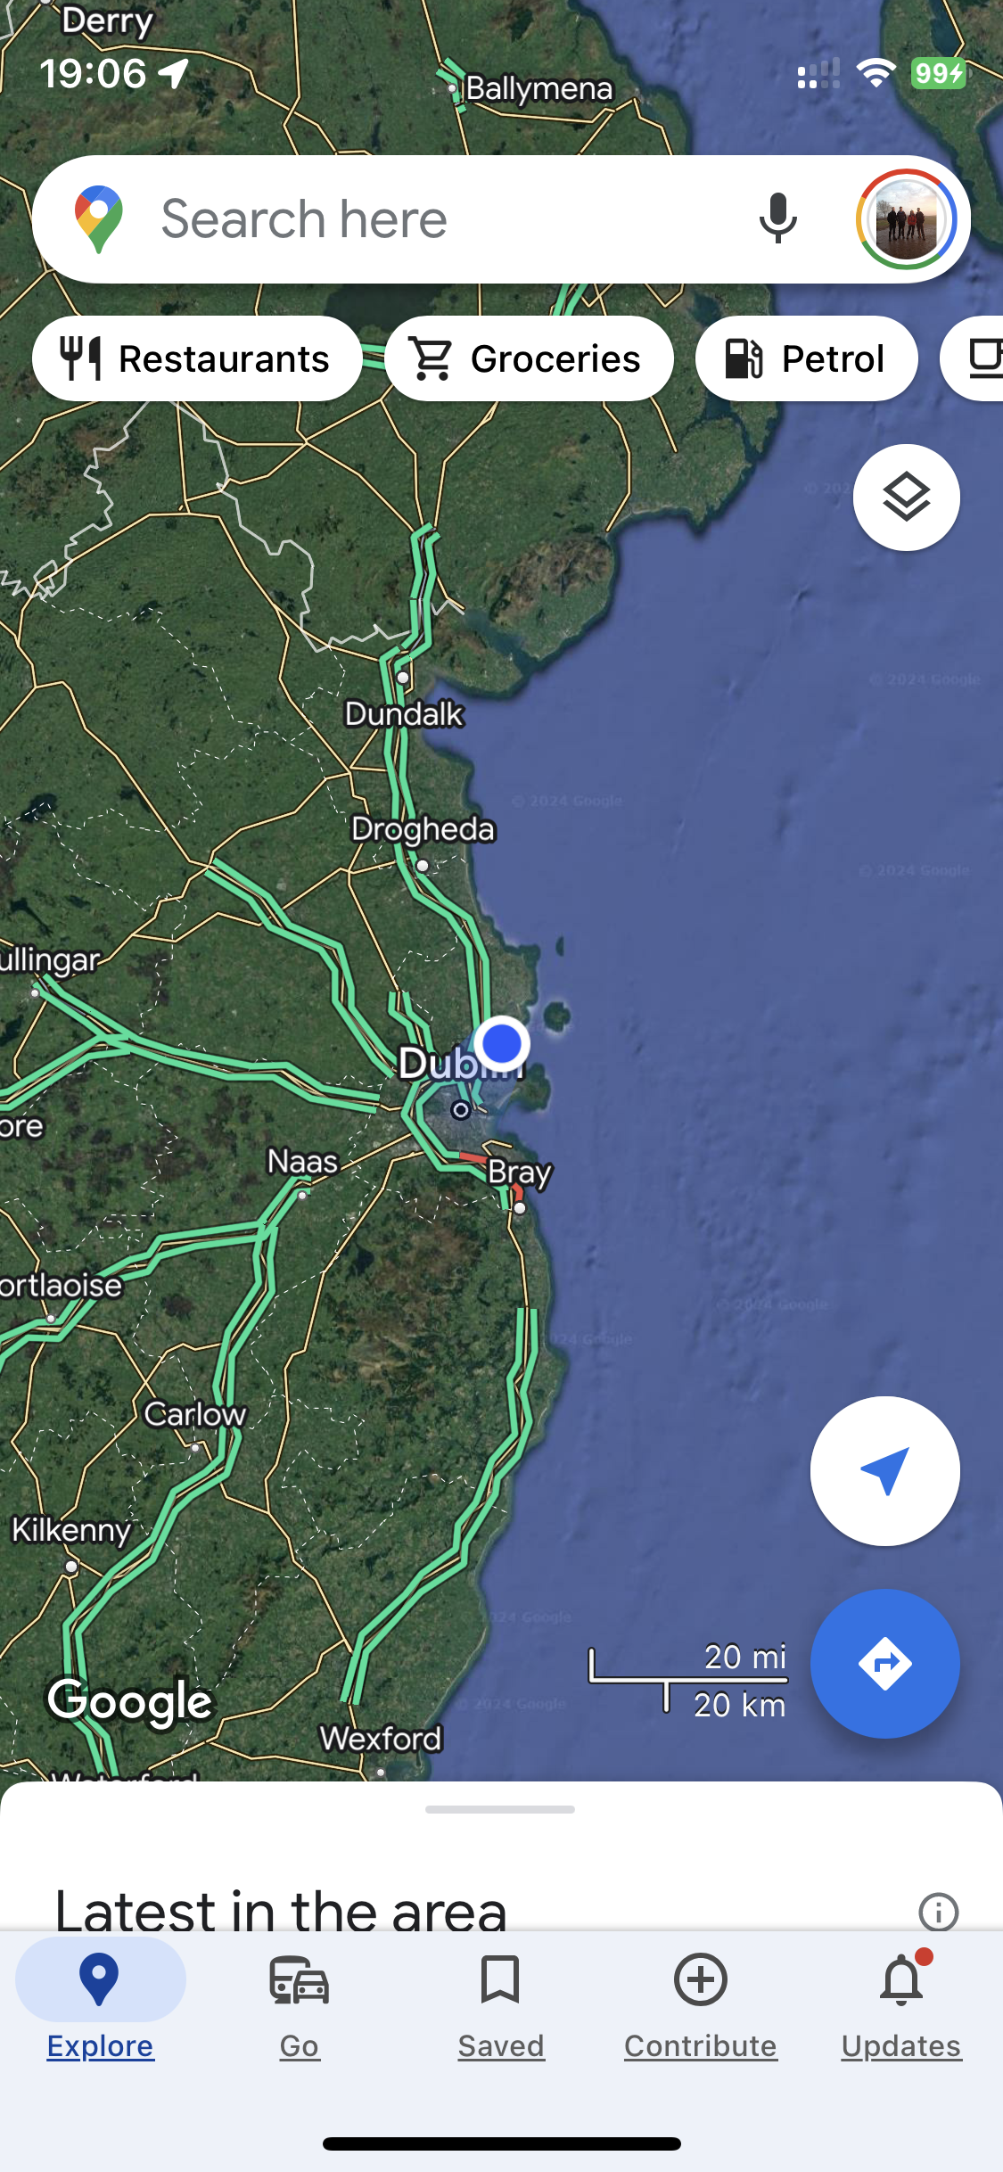This screenshot has width=1003, height=2172.
Task: Select the Restaurants category chip
Action: (x=197, y=358)
